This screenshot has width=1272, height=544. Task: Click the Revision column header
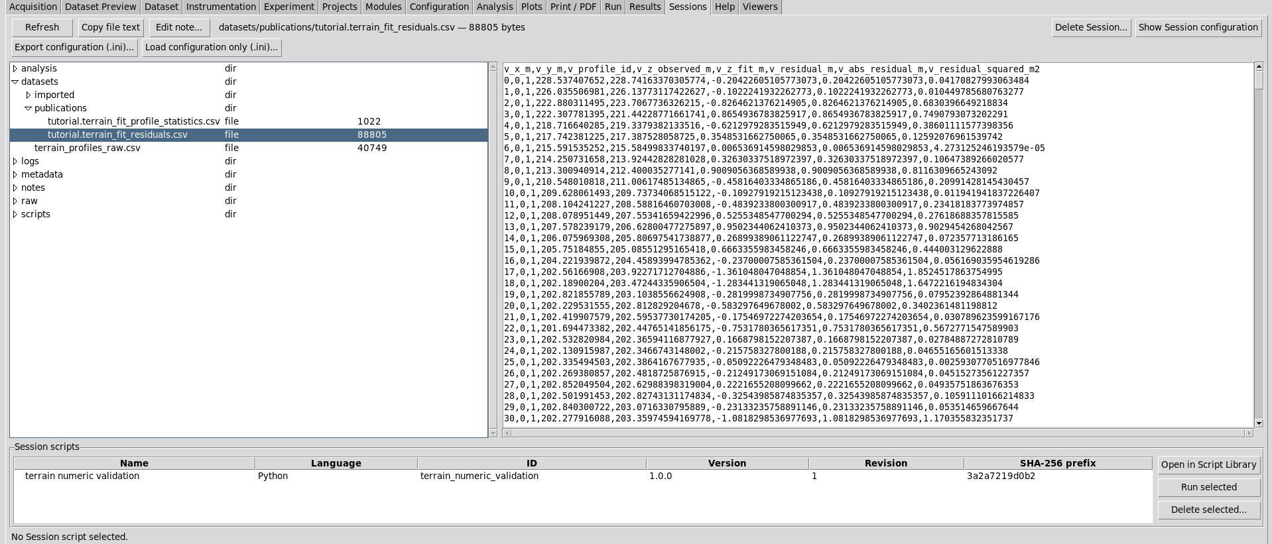(886, 463)
